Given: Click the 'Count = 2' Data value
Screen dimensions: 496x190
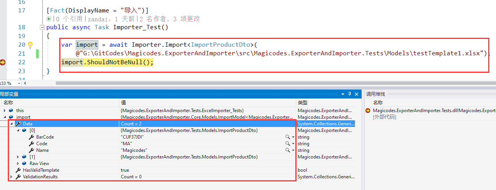Looking at the screenshot, I should pos(131,124).
